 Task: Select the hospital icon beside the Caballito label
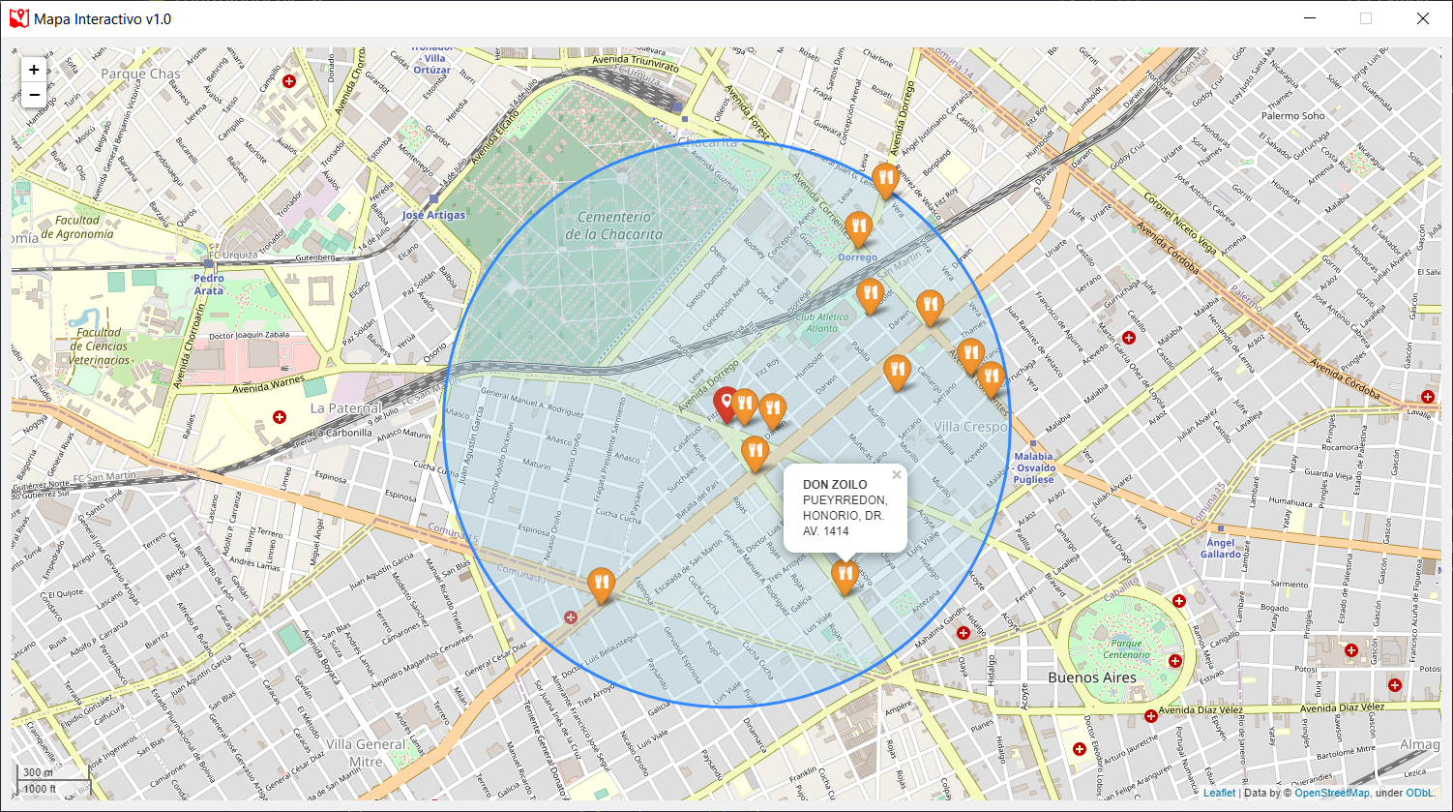pos(1178,601)
